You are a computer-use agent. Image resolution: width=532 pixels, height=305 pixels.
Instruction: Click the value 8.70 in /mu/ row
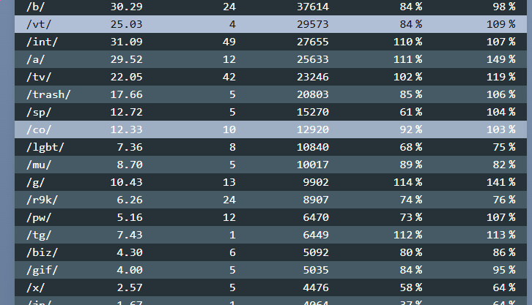(x=130, y=165)
